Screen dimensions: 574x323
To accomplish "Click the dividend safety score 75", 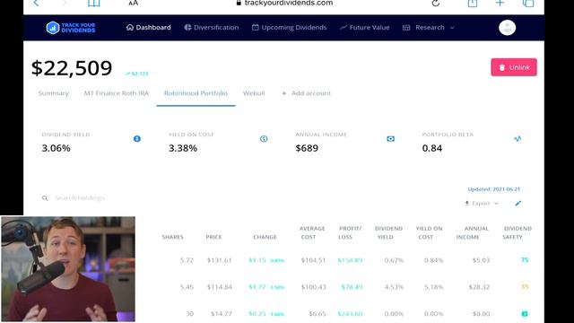I will click(525, 260).
